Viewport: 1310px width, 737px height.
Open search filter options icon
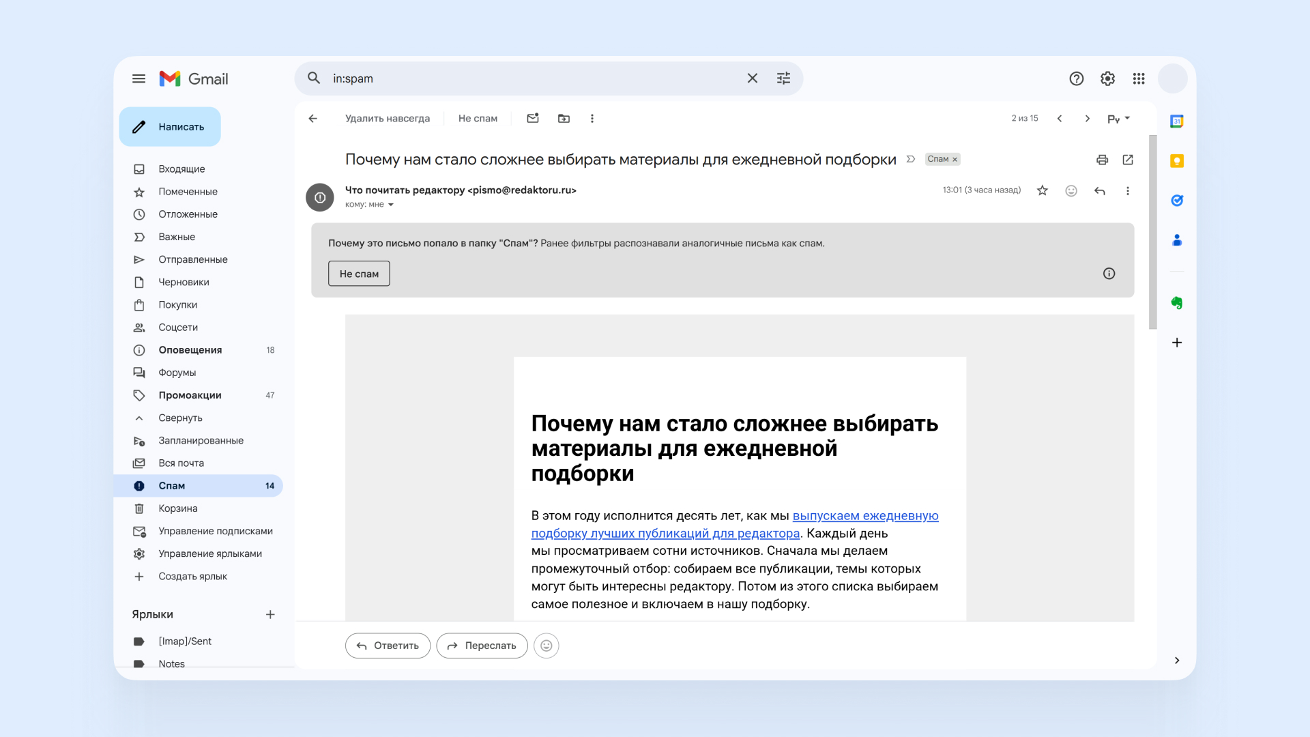click(x=783, y=78)
